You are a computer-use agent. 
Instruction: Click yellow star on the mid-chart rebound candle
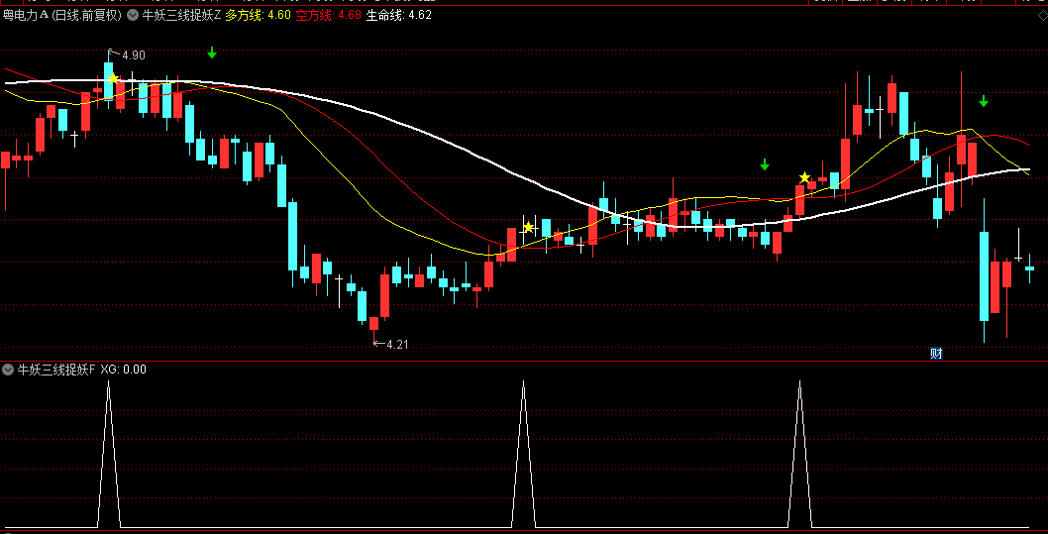(528, 227)
